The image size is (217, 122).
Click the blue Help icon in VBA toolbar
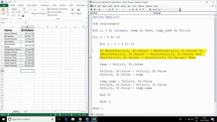coord(150,9)
